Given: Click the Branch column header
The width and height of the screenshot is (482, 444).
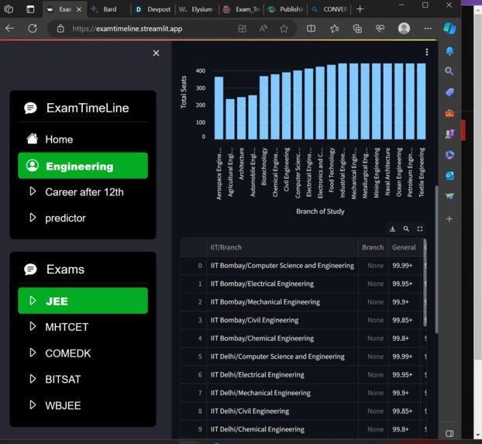Looking at the screenshot, I should (374, 247).
